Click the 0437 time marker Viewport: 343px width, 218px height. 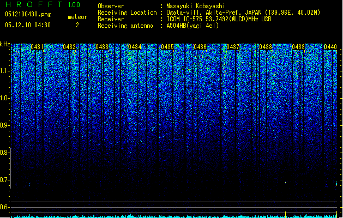pos(233,47)
